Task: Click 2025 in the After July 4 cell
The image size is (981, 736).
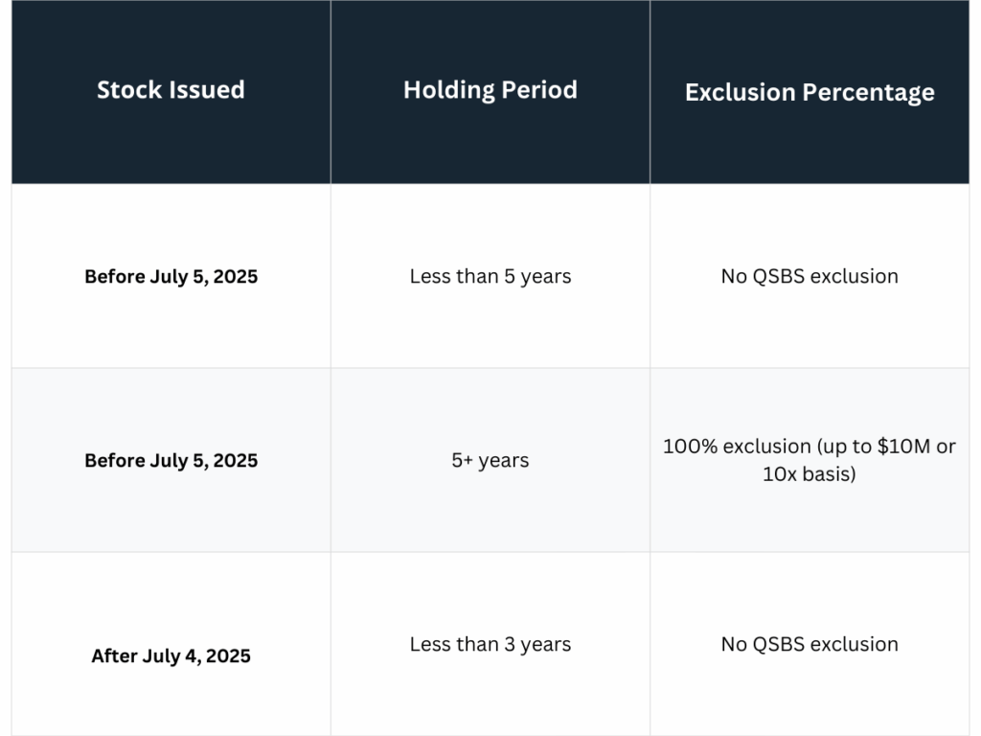Action: coord(228,656)
